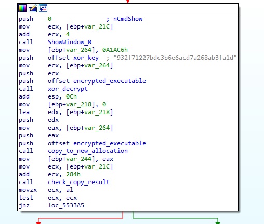This screenshot has height=224, width=264.
Task: Select the ShowWindow_0 call target
Action: [x=70, y=42]
